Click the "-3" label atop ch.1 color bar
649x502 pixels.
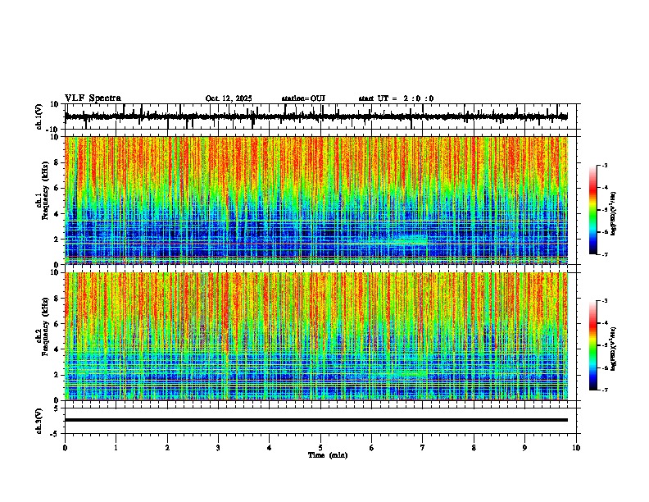604,165
